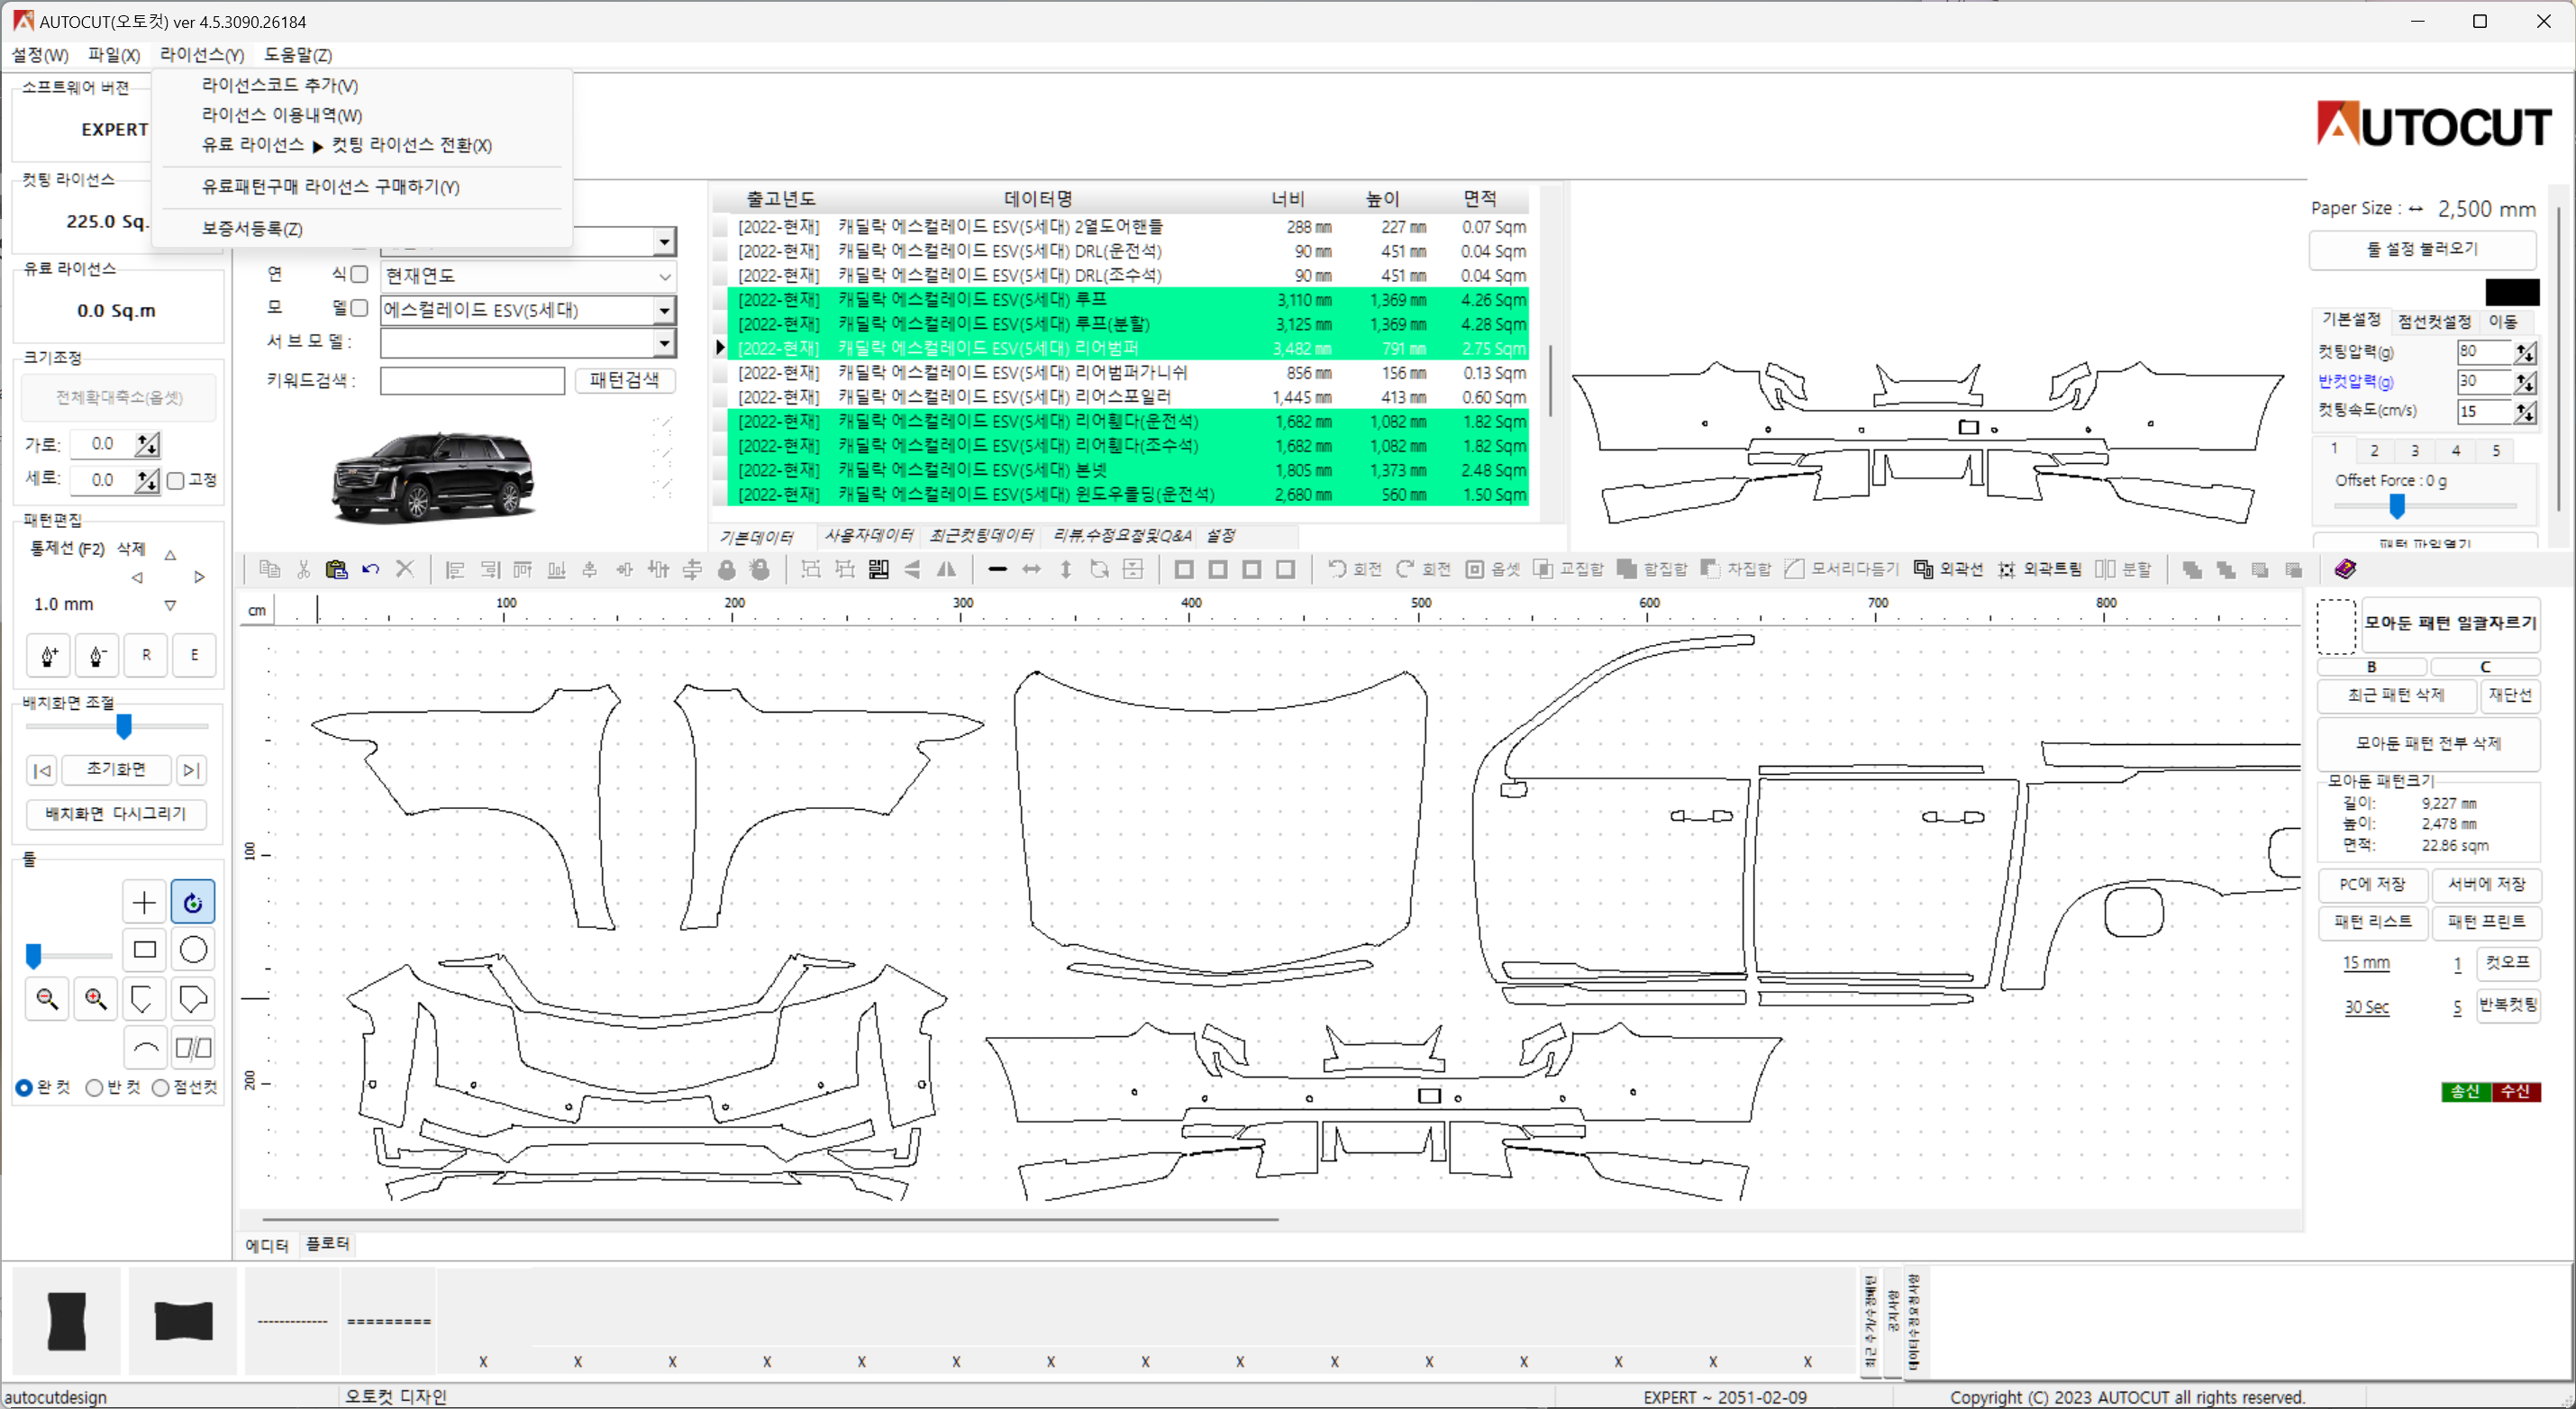This screenshot has height=1409, width=2576.
Task: Toggle the 고정 fixed ratio checkbox
Action: click(176, 481)
